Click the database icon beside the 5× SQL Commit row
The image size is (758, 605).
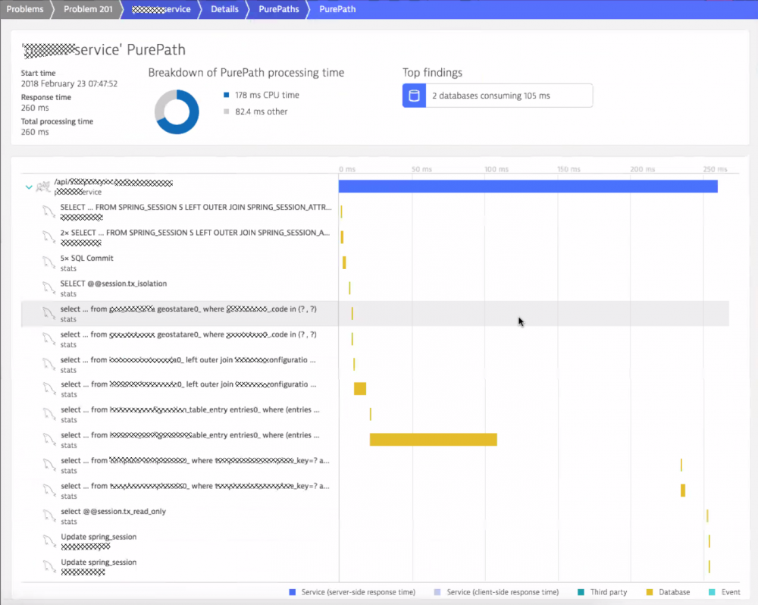[x=47, y=262]
